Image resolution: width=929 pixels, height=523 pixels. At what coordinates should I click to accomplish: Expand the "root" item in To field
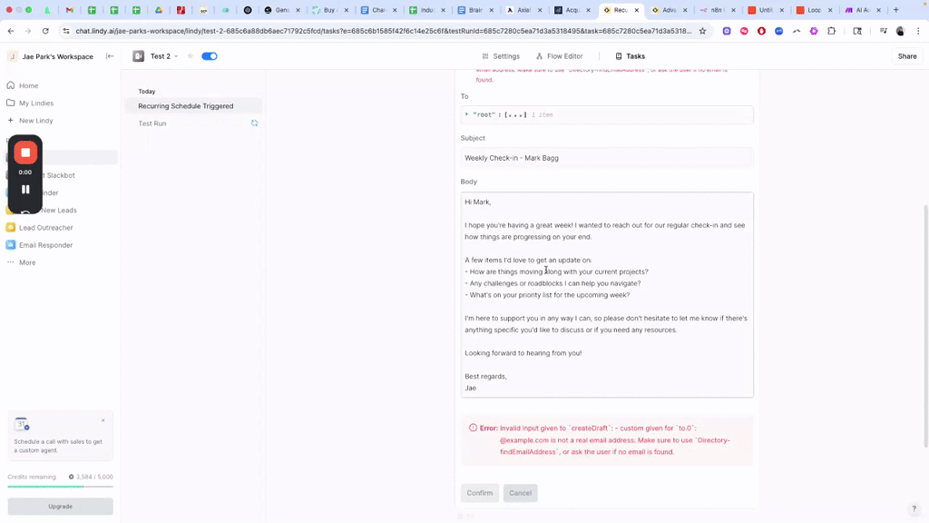pyautogui.click(x=466, y=114)
